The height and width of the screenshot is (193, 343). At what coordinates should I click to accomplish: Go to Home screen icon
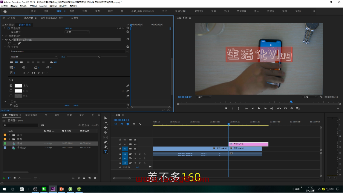click(5, 11)
